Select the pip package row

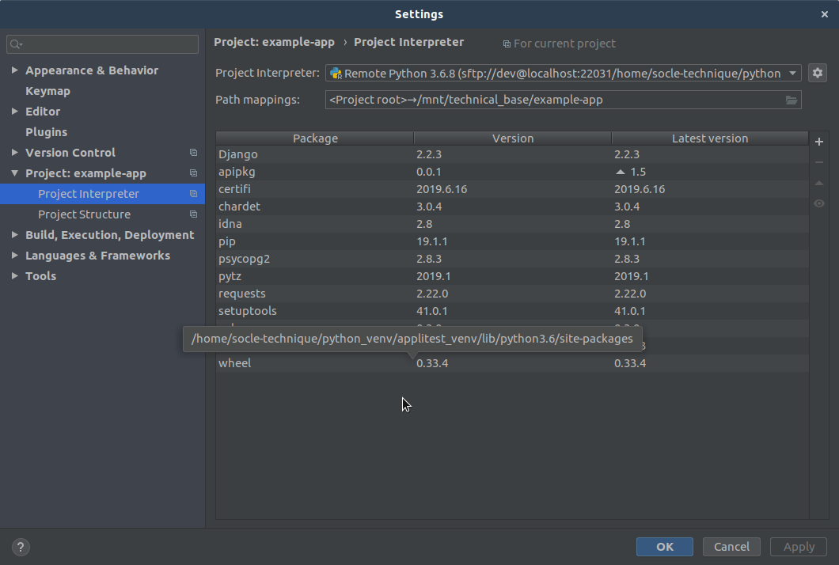tap(512, 241)
